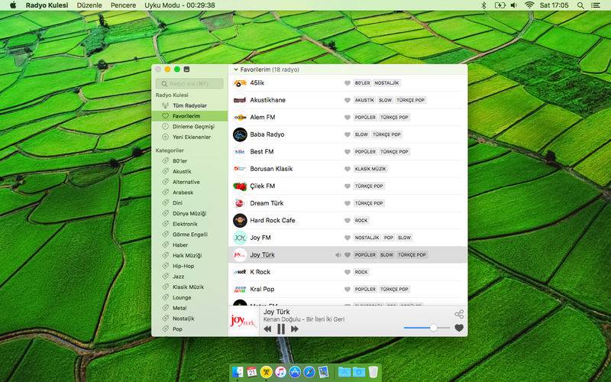Click the Baba Radyo station logo
The image size is (611, 382).
[x=240, y=134]
